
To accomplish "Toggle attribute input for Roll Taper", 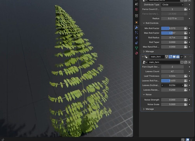I will pyautogui.click(x=186, y=42).
